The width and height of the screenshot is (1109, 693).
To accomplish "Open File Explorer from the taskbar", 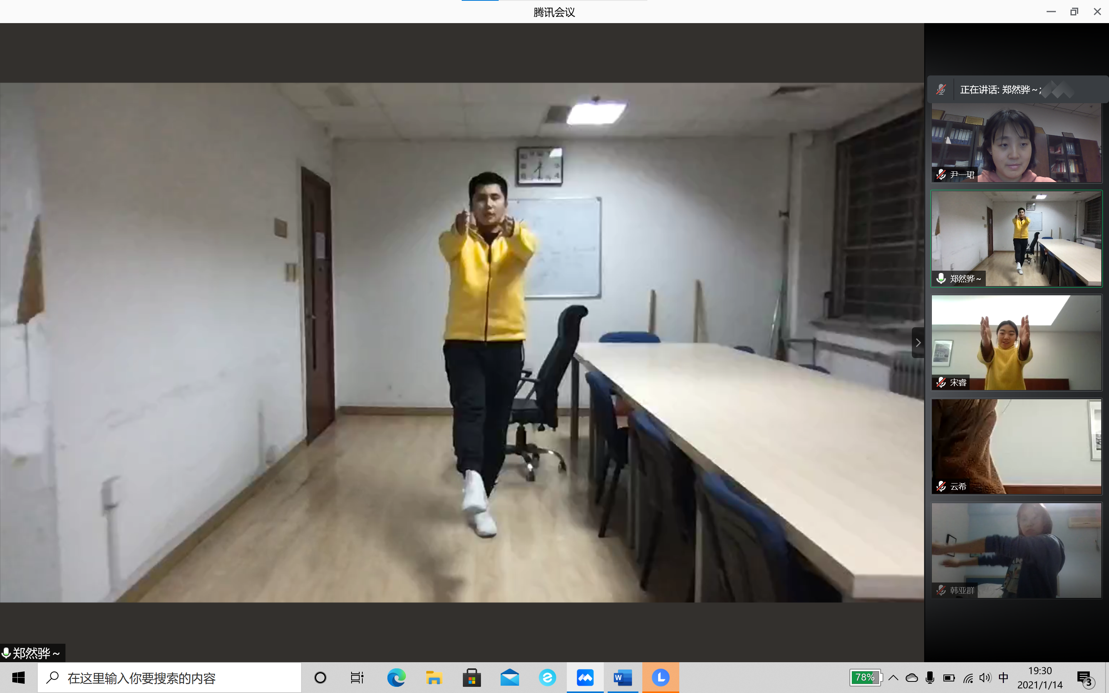I will [x=434, y=678].
